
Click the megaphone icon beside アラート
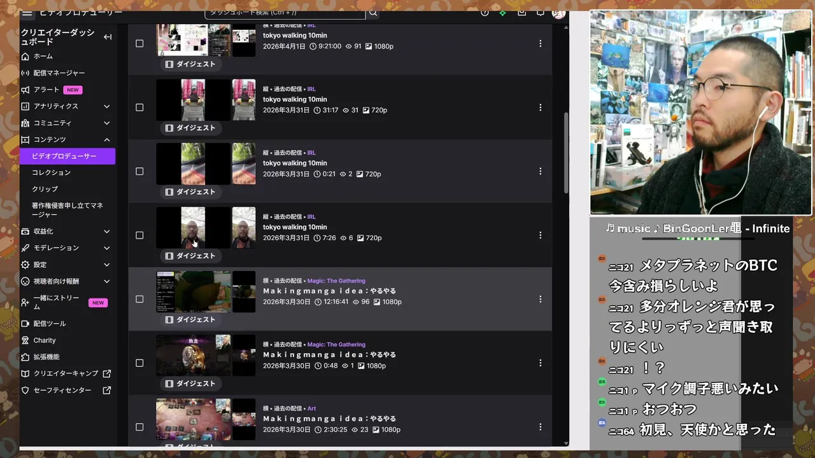tap(25, 90)
